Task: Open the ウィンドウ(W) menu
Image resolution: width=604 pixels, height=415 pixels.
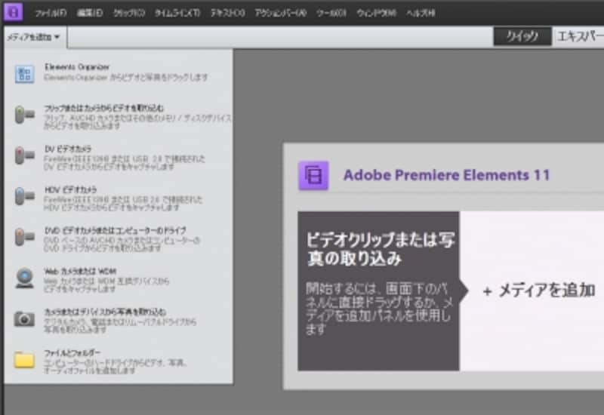Action: pyautogui.click(x=376, y=13)
